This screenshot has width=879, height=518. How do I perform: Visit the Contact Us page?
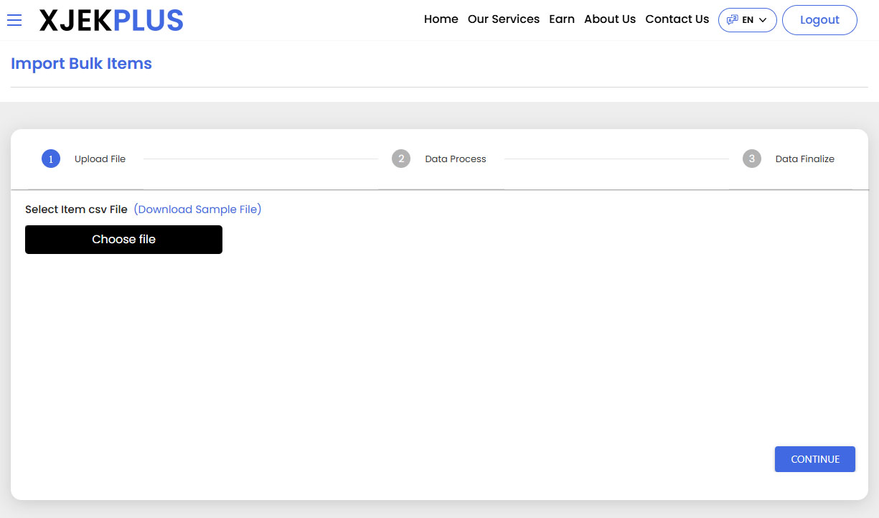click(x=677, y=19)
